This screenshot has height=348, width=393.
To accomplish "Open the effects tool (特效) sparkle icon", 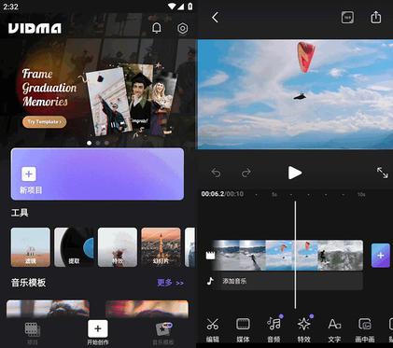I will click(304, 330).
